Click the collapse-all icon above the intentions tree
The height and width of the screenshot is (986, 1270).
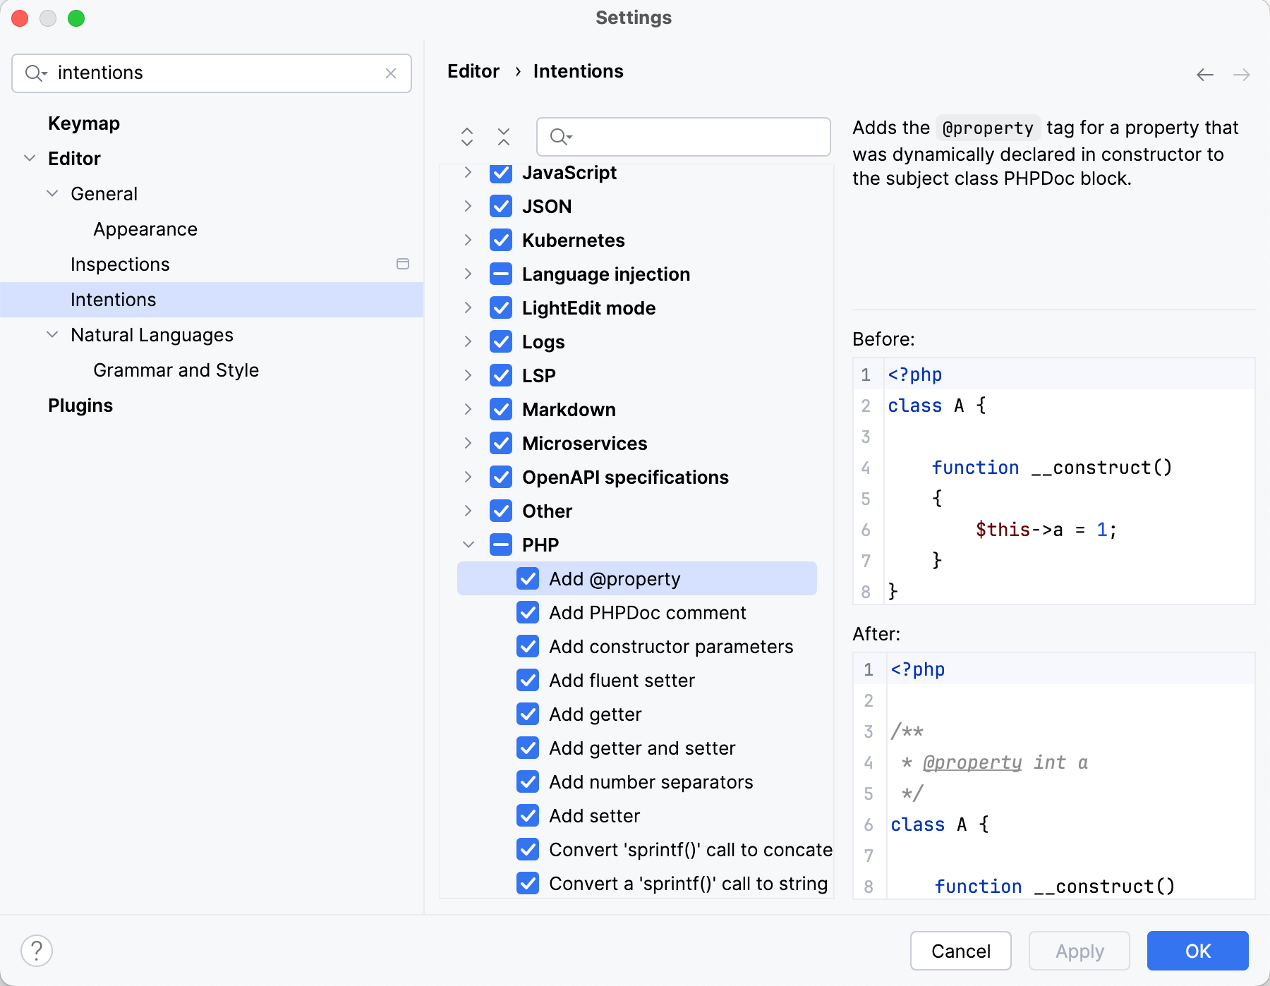[504, 137]
